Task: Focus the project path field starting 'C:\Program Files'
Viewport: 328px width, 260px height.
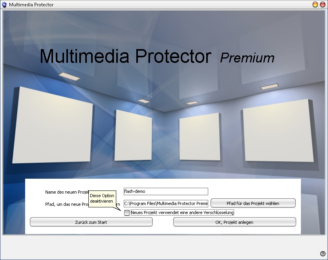Action: click(165, 203)
